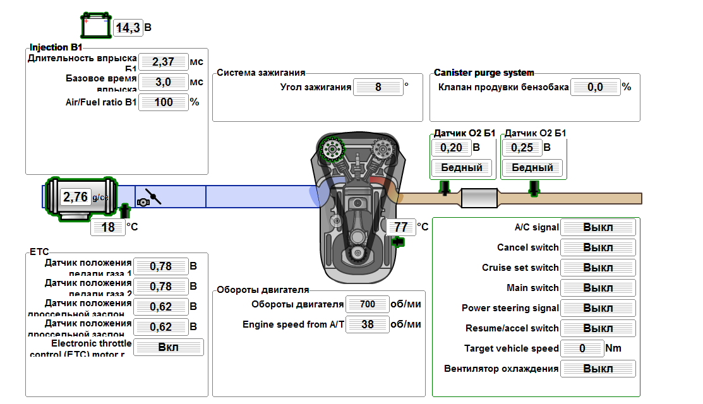
Task: Select the engine RPM value 700
Action: click(x=367, y=304)
